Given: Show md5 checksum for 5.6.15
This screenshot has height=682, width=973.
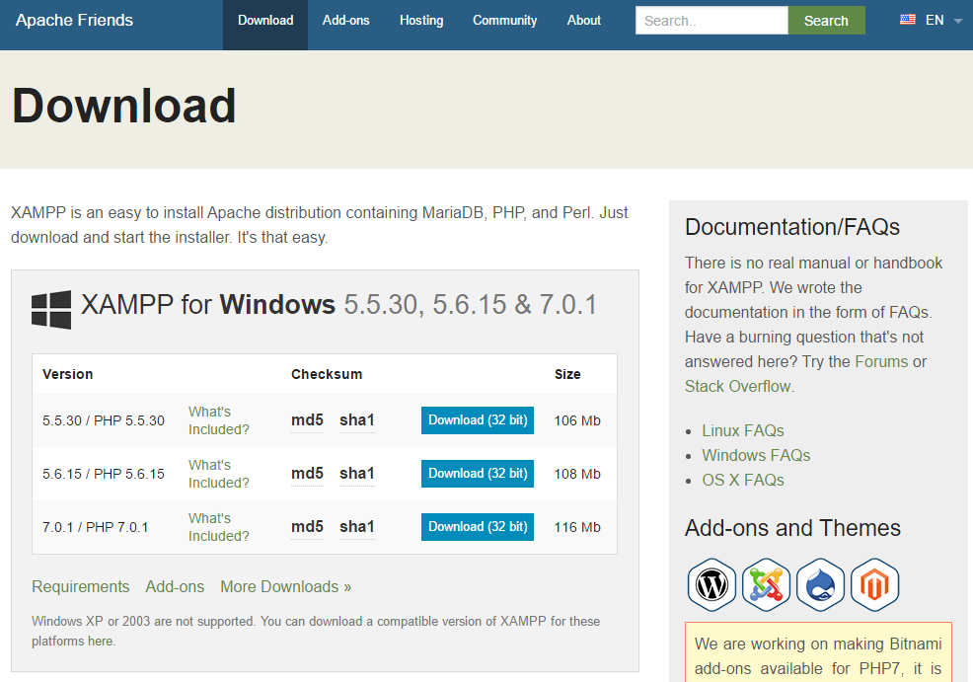Looking at the screenshot, I should [x=307, y=474].
